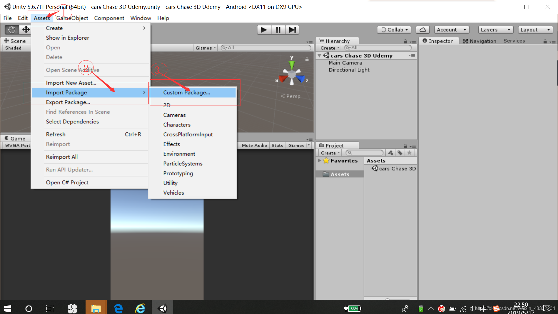The width and height of the screenshot is (558, 314).
Task: Open the Collab dropdown
Action: [x=394, y=30]
